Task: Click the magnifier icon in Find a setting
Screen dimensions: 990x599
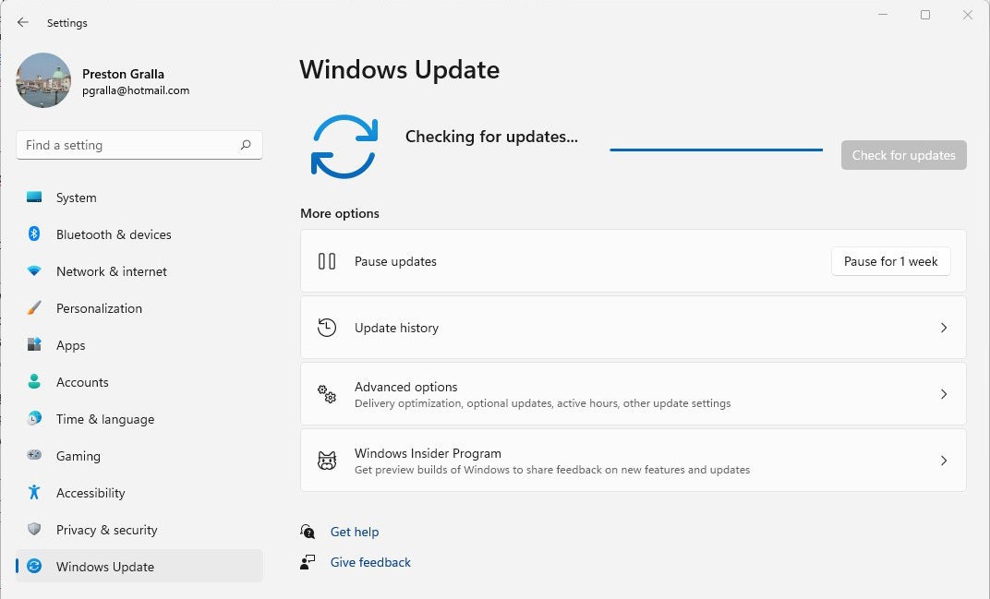Action: [246, 145]
